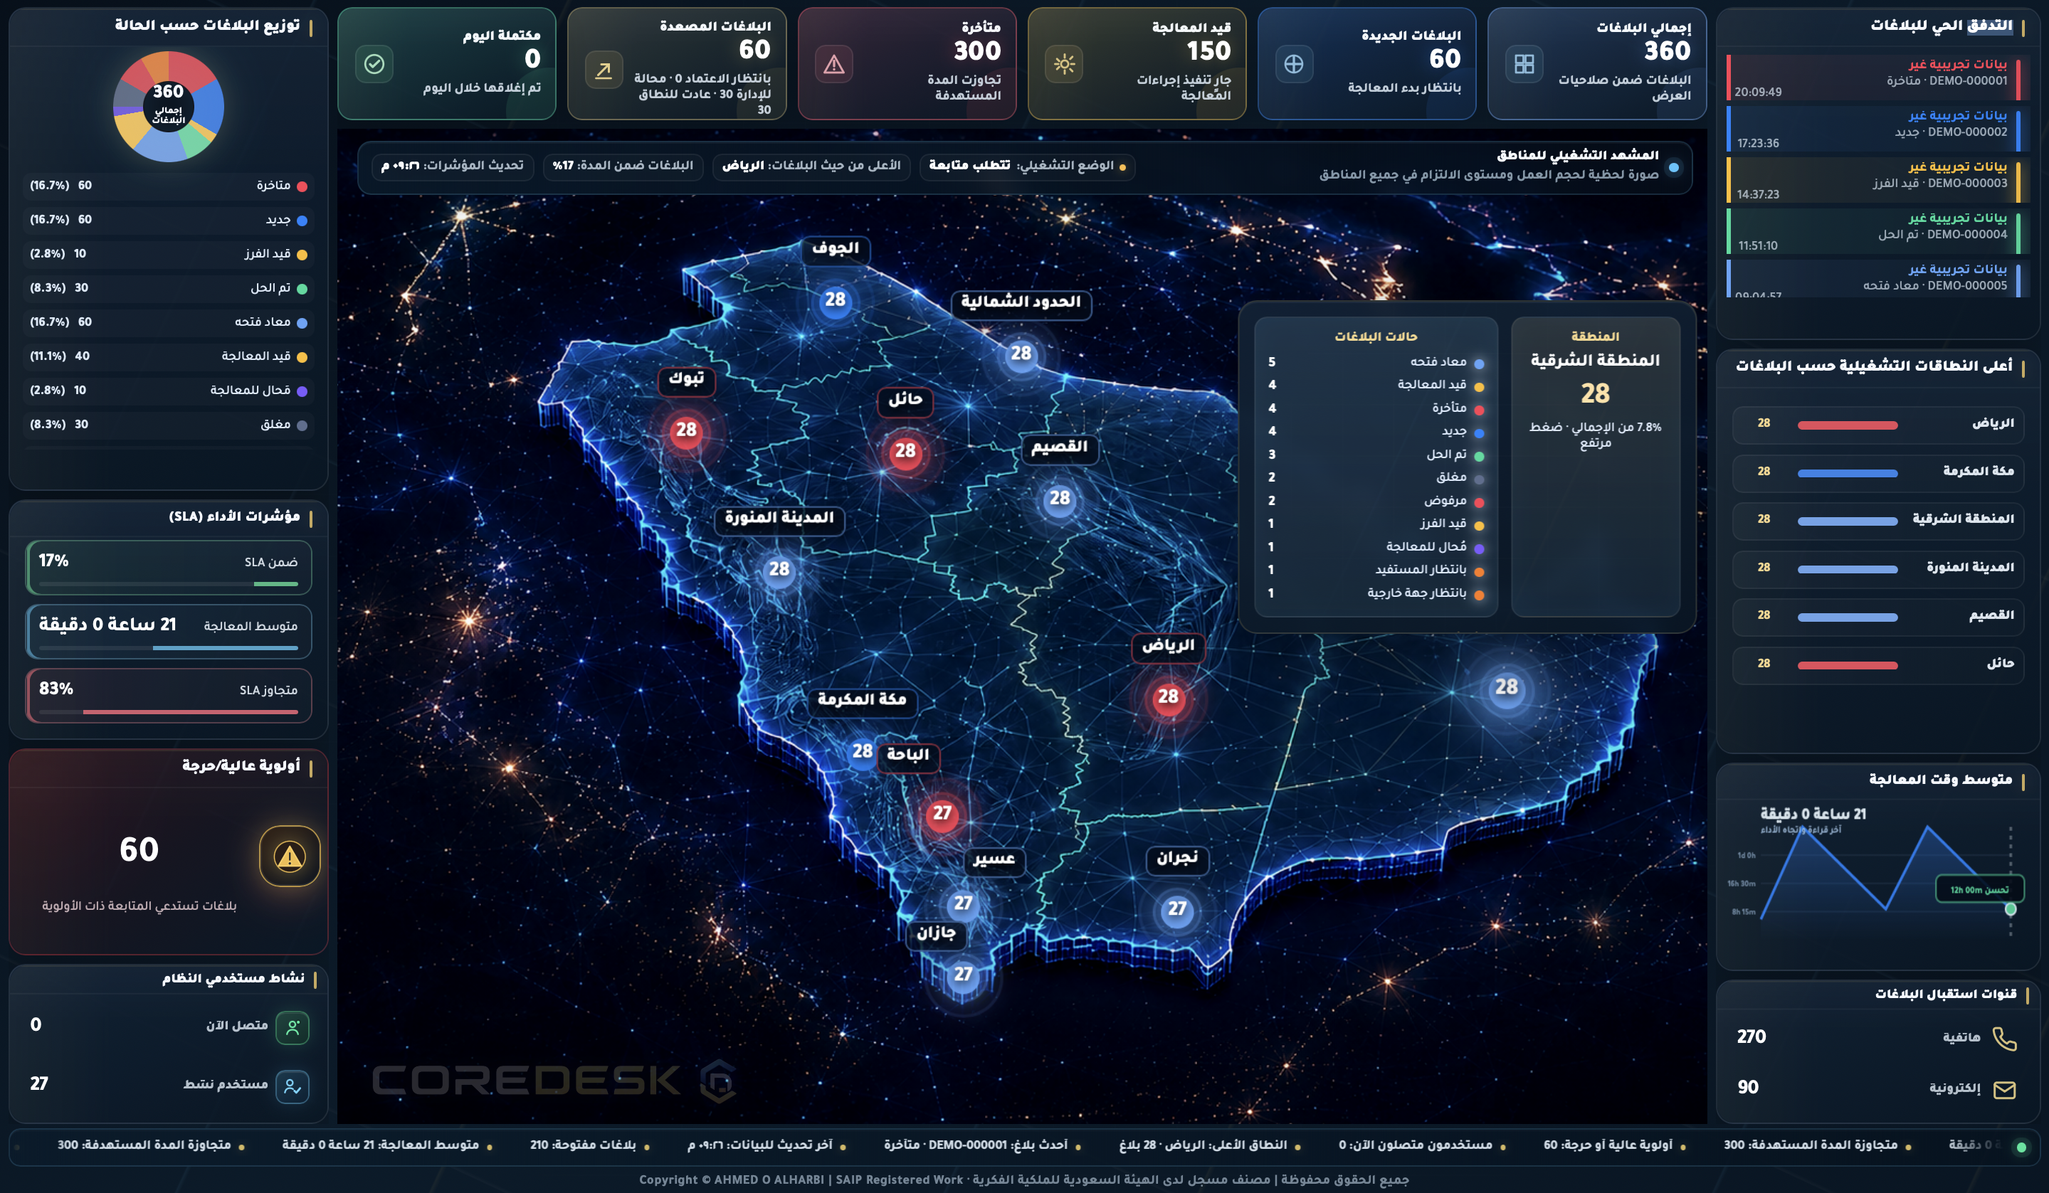Click the purple dot beside مُحال للمعالجة in distribution legend
The image size is (2049, 1193).
click(302, 392)
